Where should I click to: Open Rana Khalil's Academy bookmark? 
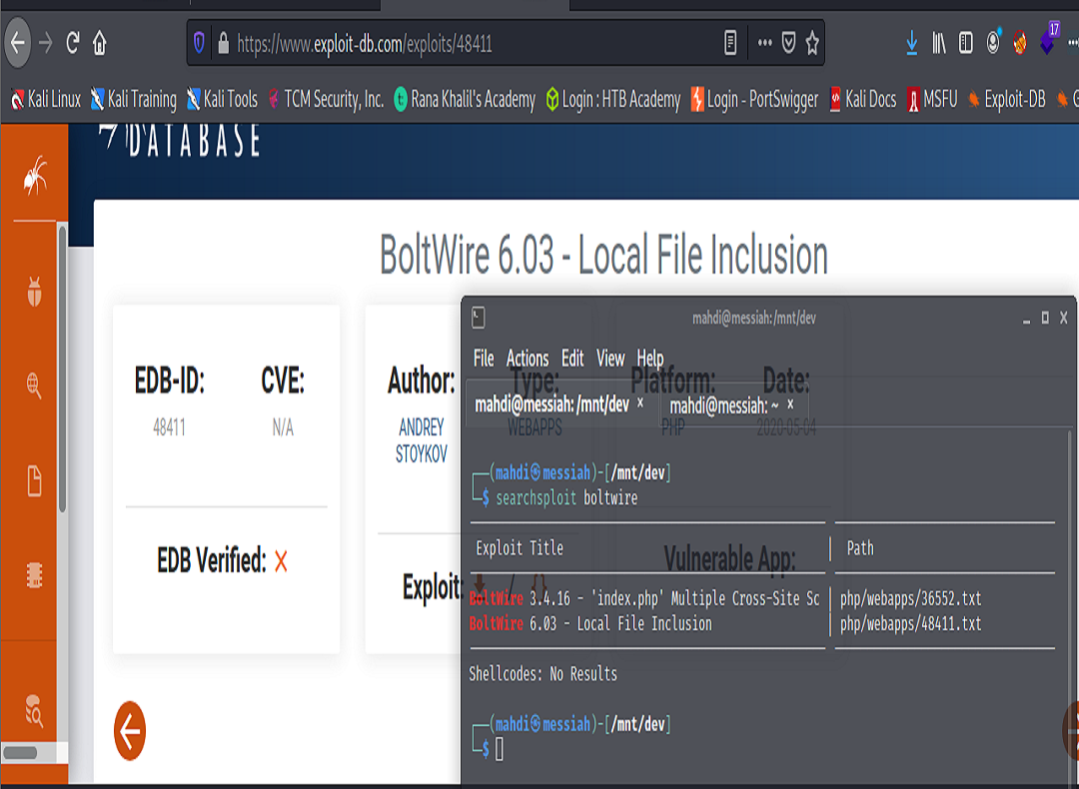tap(465, 100)
